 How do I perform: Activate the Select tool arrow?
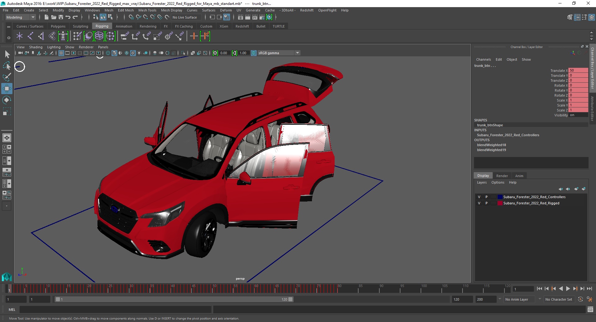[7, 54]
